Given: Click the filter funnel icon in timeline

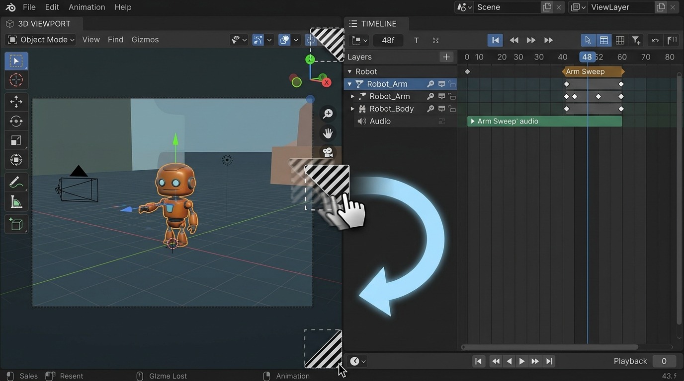Looking at the screenshot, I should point(636,40).
